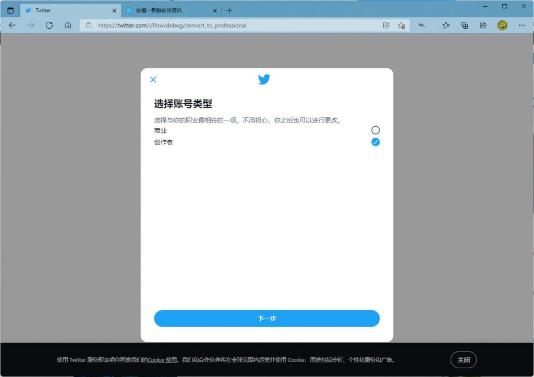Click the 选择账号类型 heading
Viewport: 534px width, 377px height.
pos(183,104)
